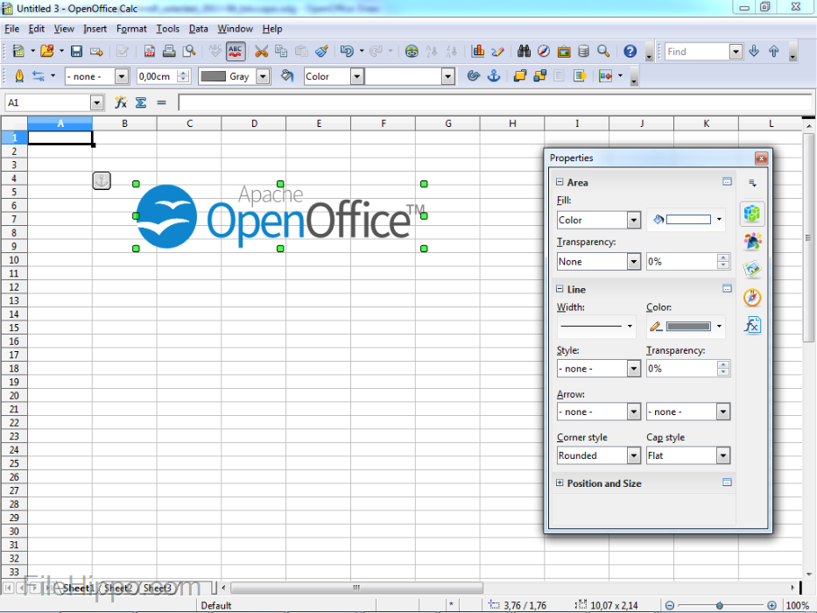Image resolution: width=817 pixels, height=613 pixels.
Task: Open the Line Width dropdown
Action: coord(630,327)
